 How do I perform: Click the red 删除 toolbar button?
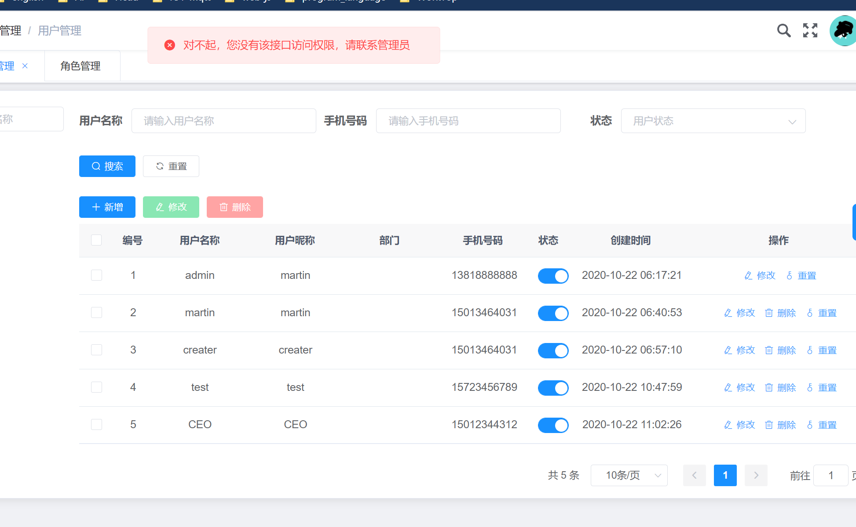click(235, 207)
